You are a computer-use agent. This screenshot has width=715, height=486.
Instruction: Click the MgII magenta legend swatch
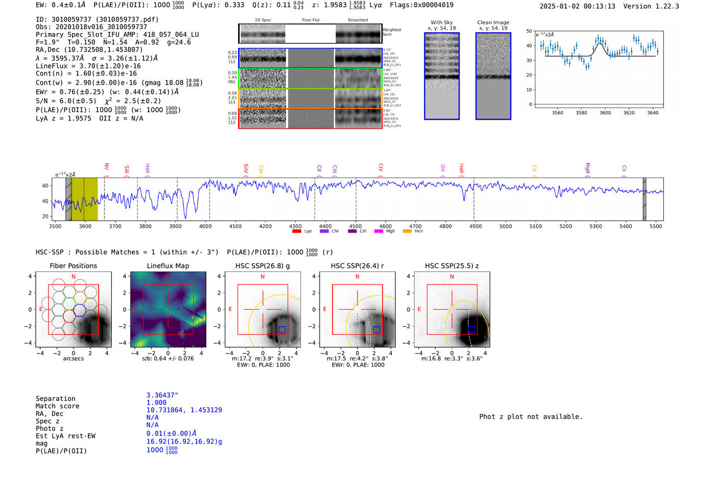(x=378, y=232)
